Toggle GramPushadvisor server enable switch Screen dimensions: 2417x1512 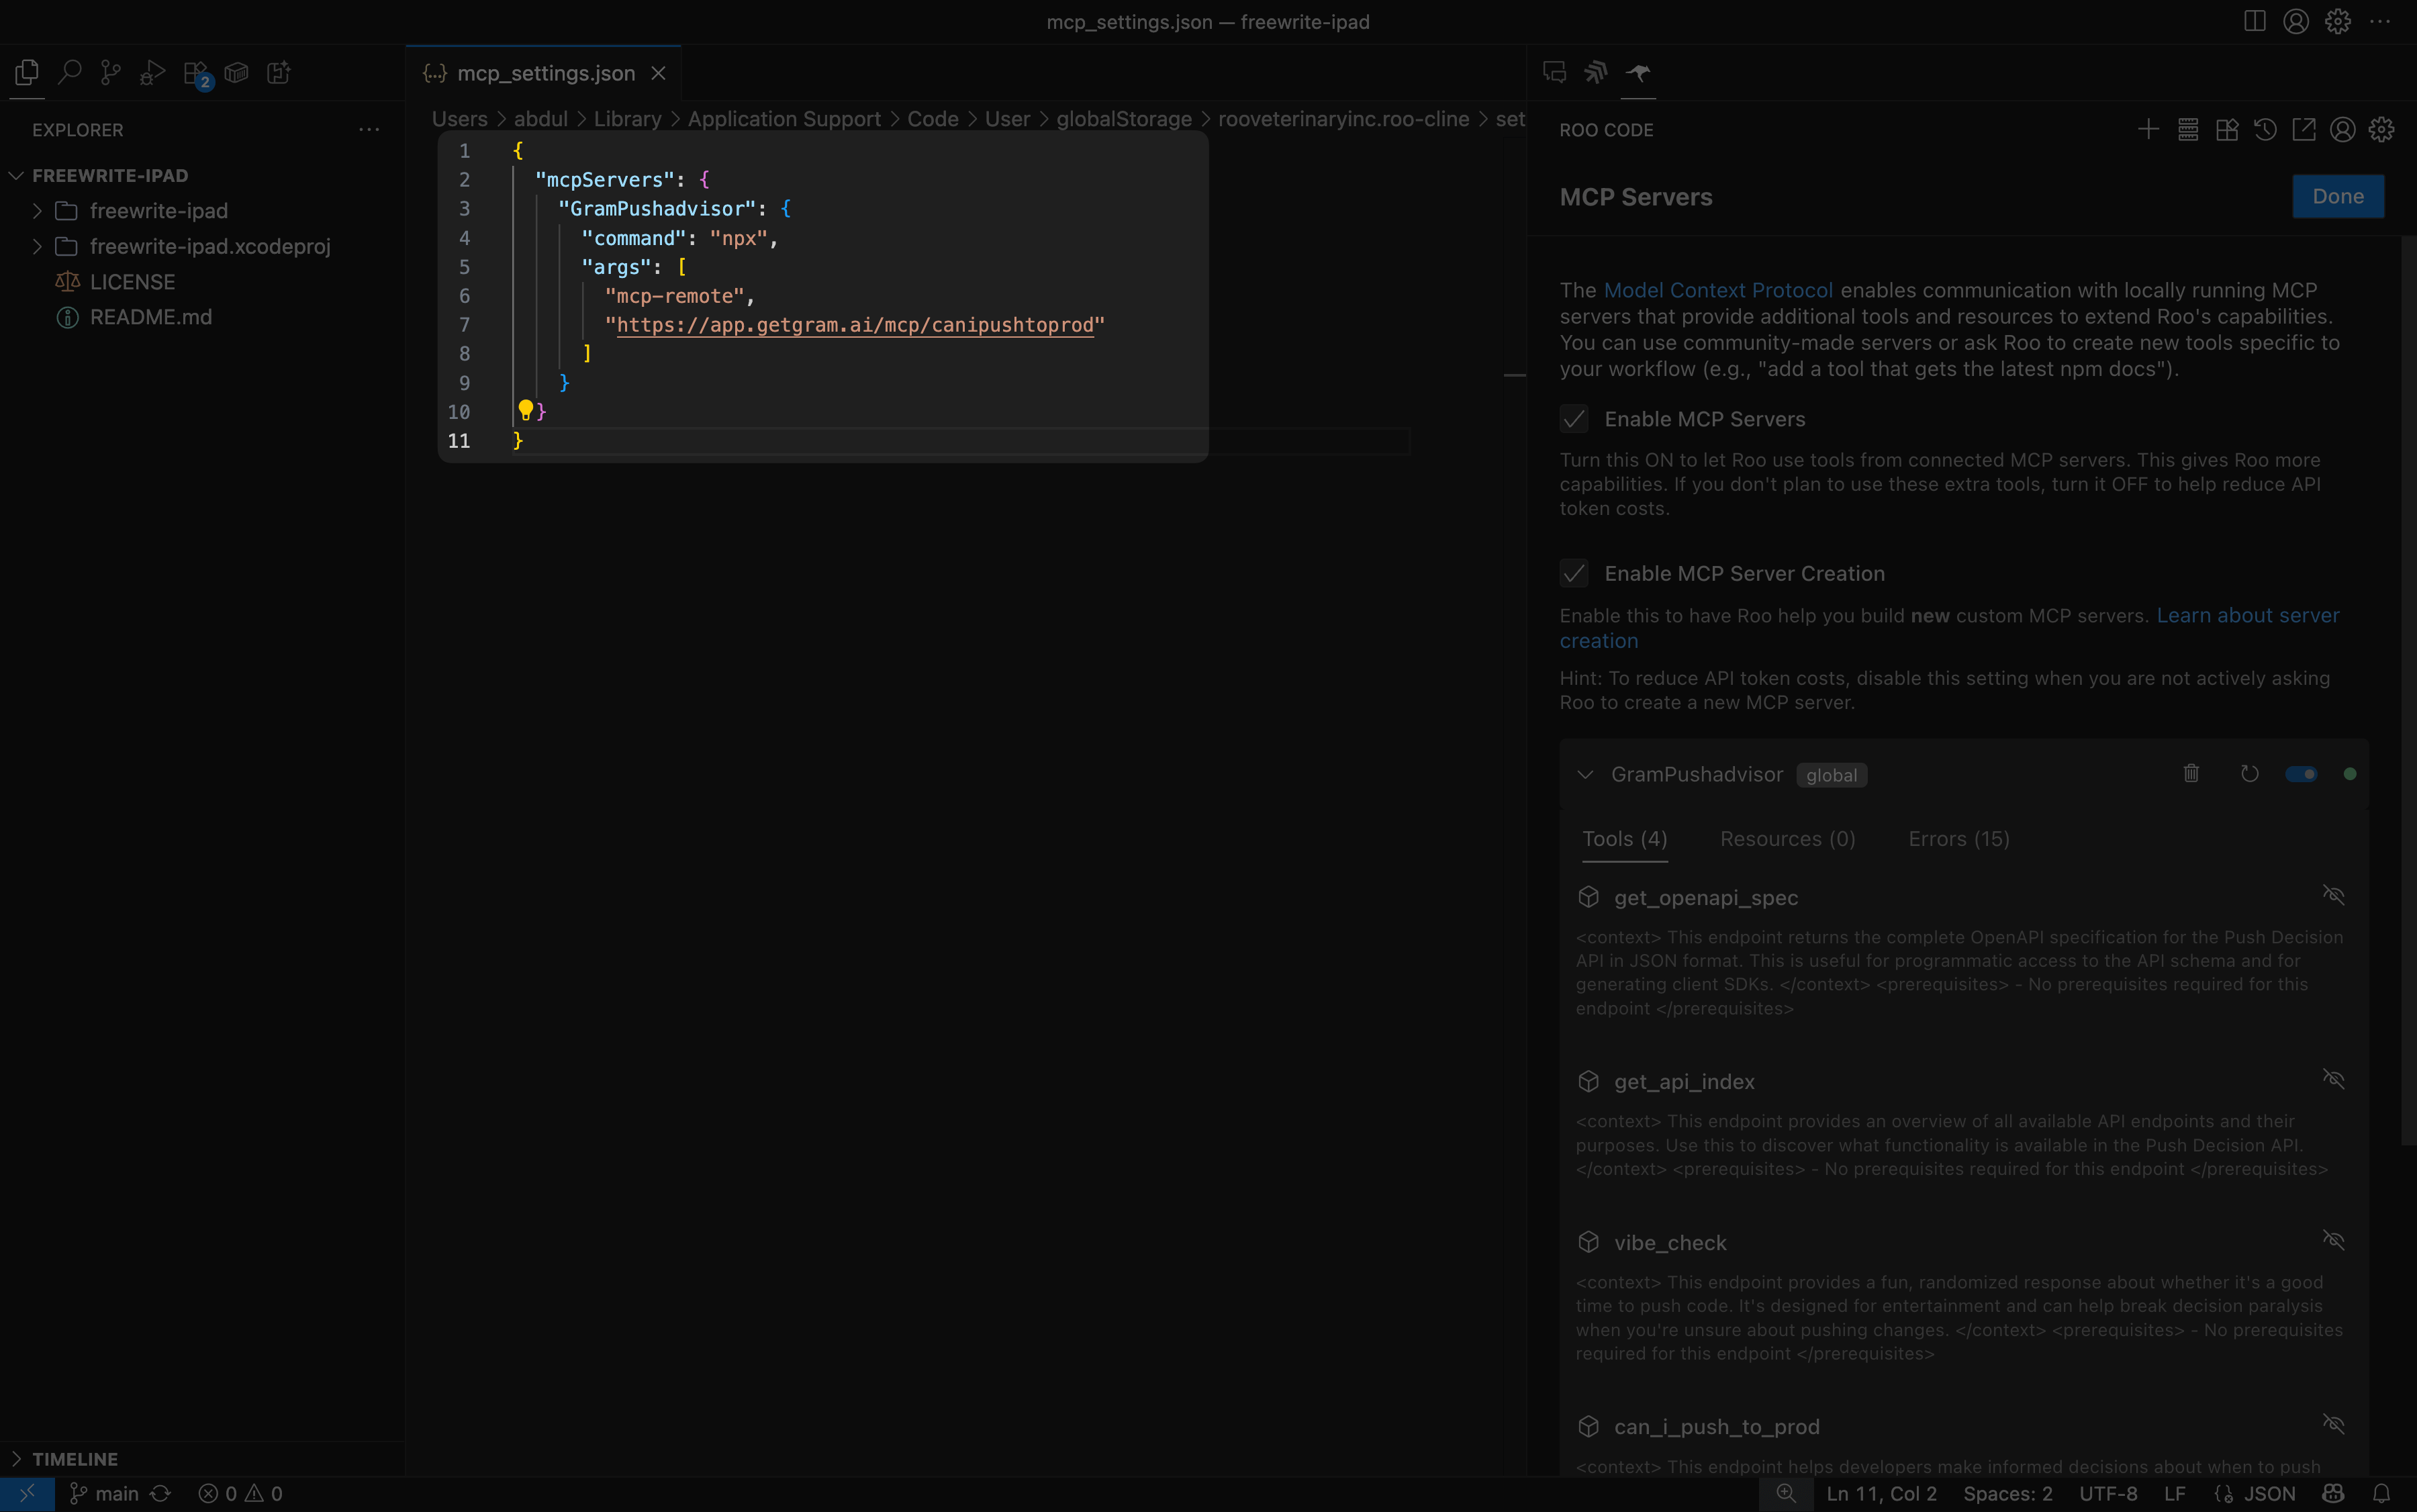point(2301,773)
